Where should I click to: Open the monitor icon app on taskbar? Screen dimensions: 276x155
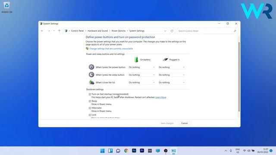click(158, 151)
